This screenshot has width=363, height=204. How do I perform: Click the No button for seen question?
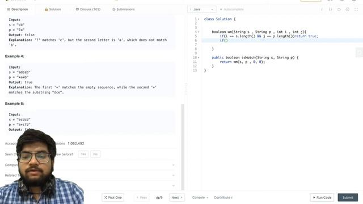coord(95,154)
